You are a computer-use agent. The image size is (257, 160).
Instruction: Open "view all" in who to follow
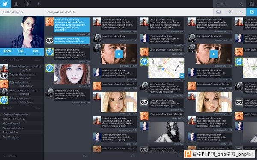coord(37,60)
